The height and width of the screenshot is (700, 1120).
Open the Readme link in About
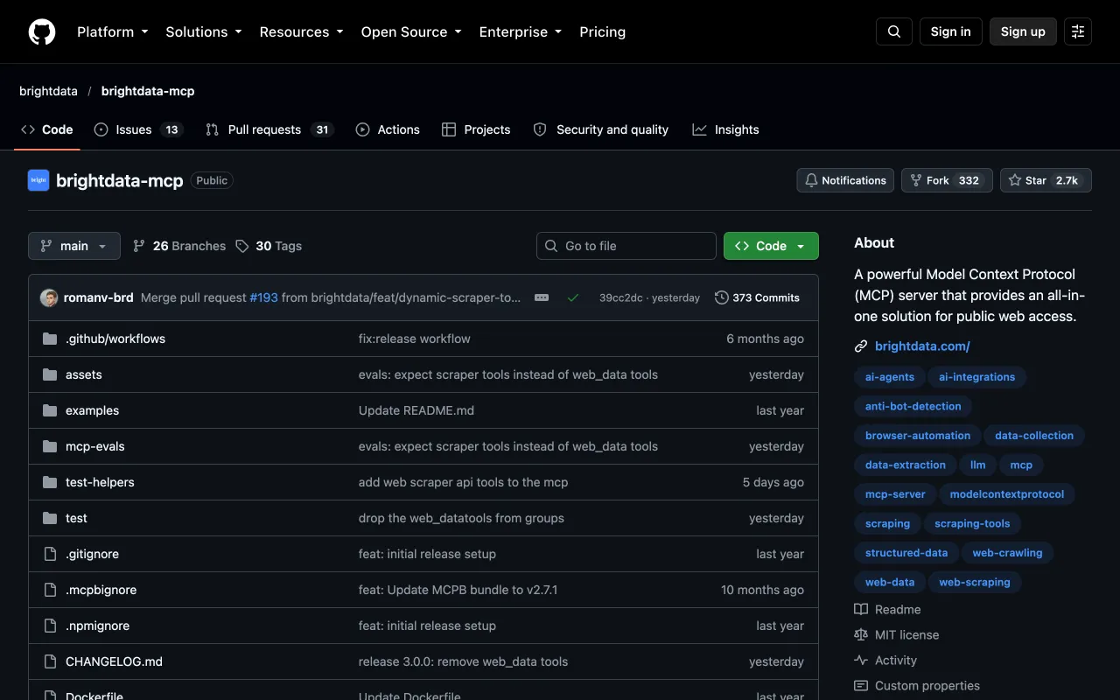click(x=887, y=609)
